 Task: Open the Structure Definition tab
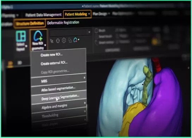[30, 24]
